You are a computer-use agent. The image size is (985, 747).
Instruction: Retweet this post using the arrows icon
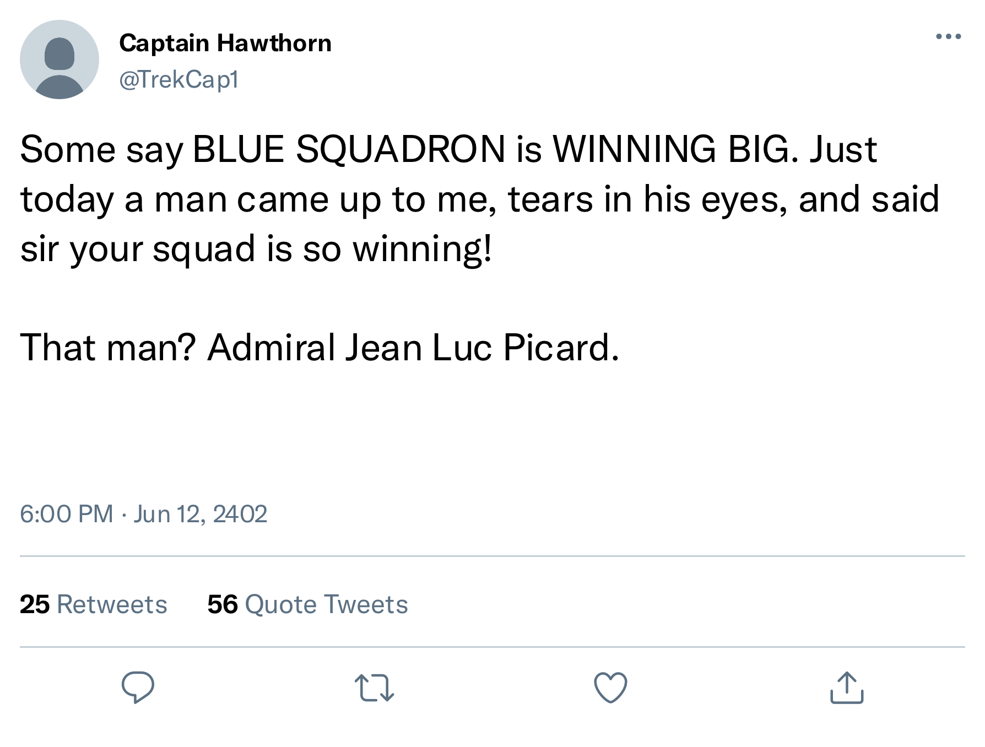tap(374, 688)
